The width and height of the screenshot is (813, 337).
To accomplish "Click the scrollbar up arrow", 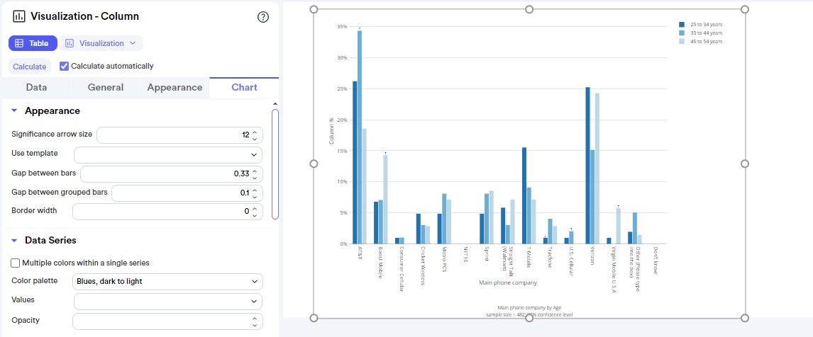I will click(x=275, y=104).
